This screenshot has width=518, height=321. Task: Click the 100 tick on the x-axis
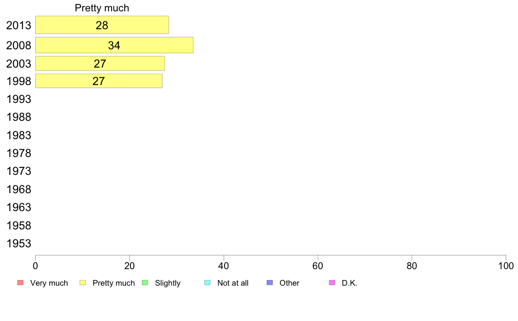point(506,266)
